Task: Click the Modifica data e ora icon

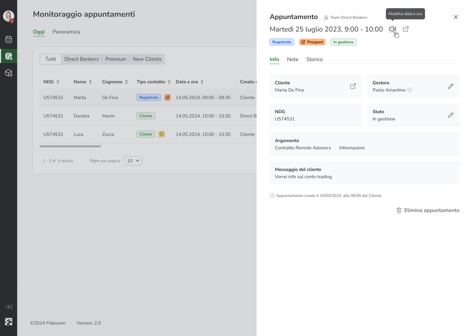Action: click(x=392, y=29)
